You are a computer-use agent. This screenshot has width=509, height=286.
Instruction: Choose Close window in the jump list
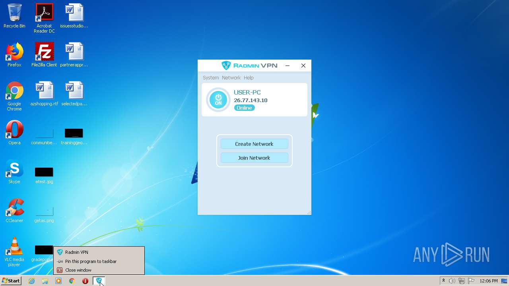[x=99, y=270]
